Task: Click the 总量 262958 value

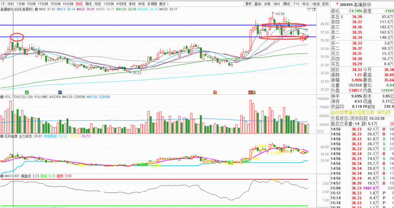Action: 356,85
